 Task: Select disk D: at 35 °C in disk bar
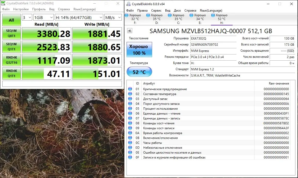(157, 19)
